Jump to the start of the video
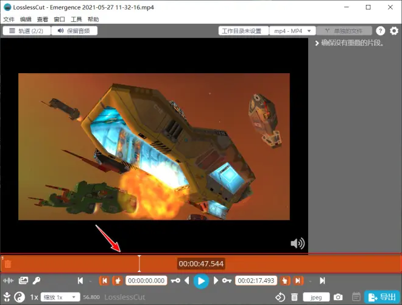 click(80, 281)
